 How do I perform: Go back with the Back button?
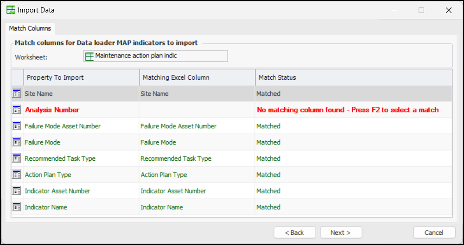[x=294, y=232]
